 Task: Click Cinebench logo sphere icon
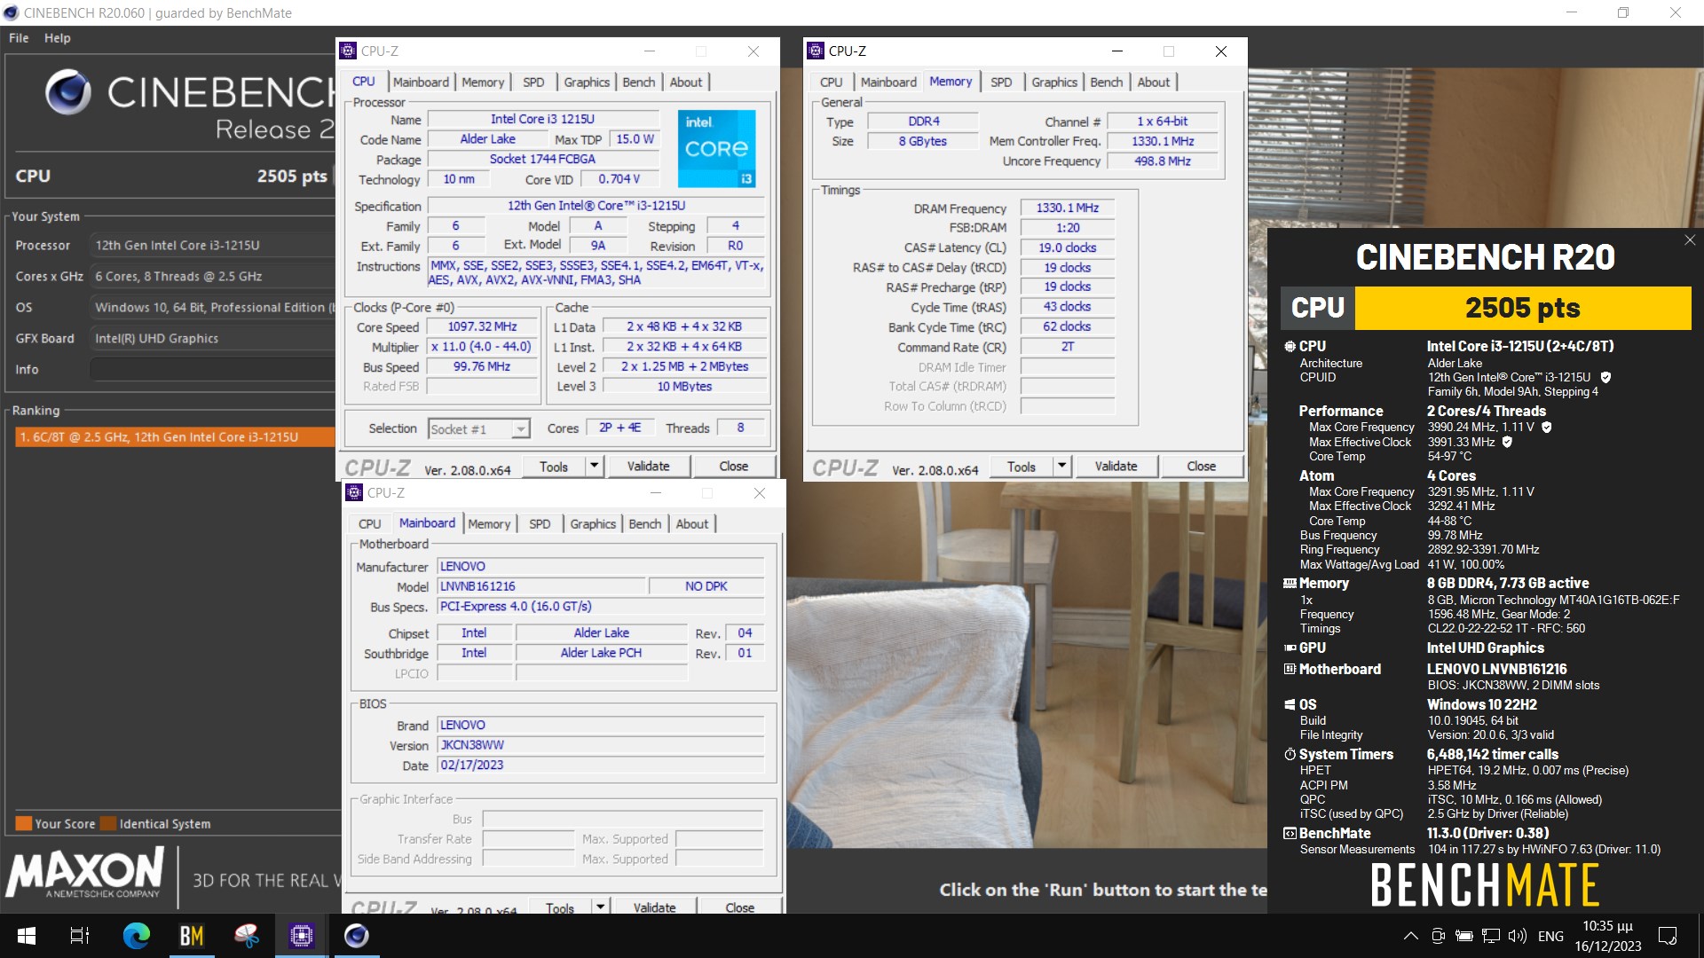pos(68,92)
